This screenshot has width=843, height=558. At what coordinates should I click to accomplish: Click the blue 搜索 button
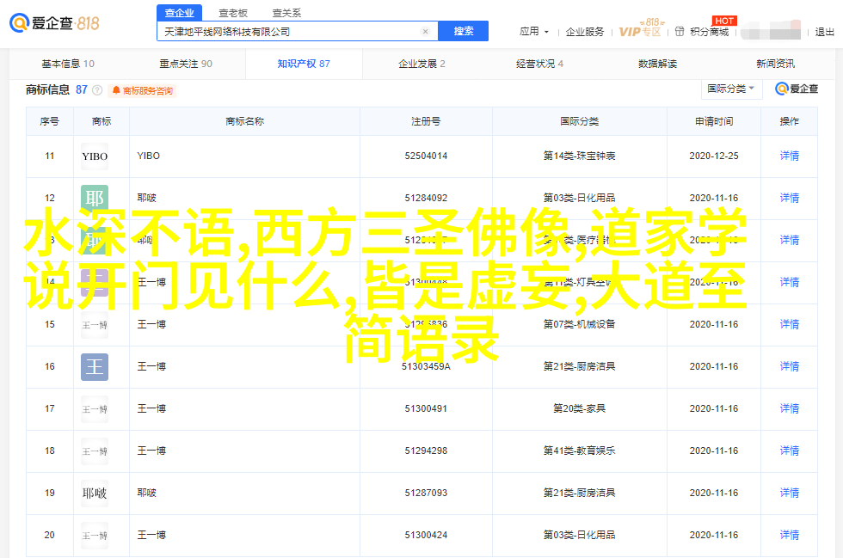tap(464, 31)
